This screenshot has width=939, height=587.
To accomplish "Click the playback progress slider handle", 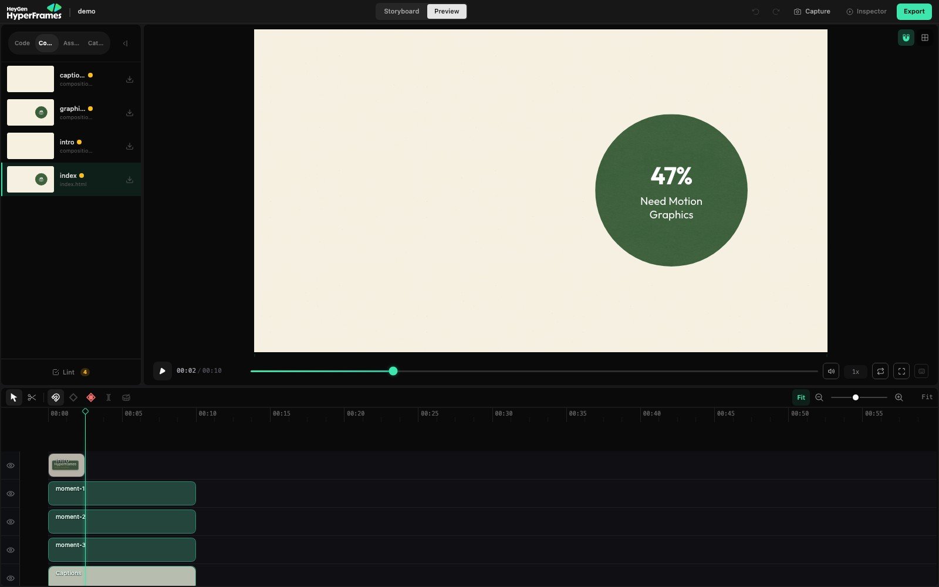I will [x=393, y=371].
